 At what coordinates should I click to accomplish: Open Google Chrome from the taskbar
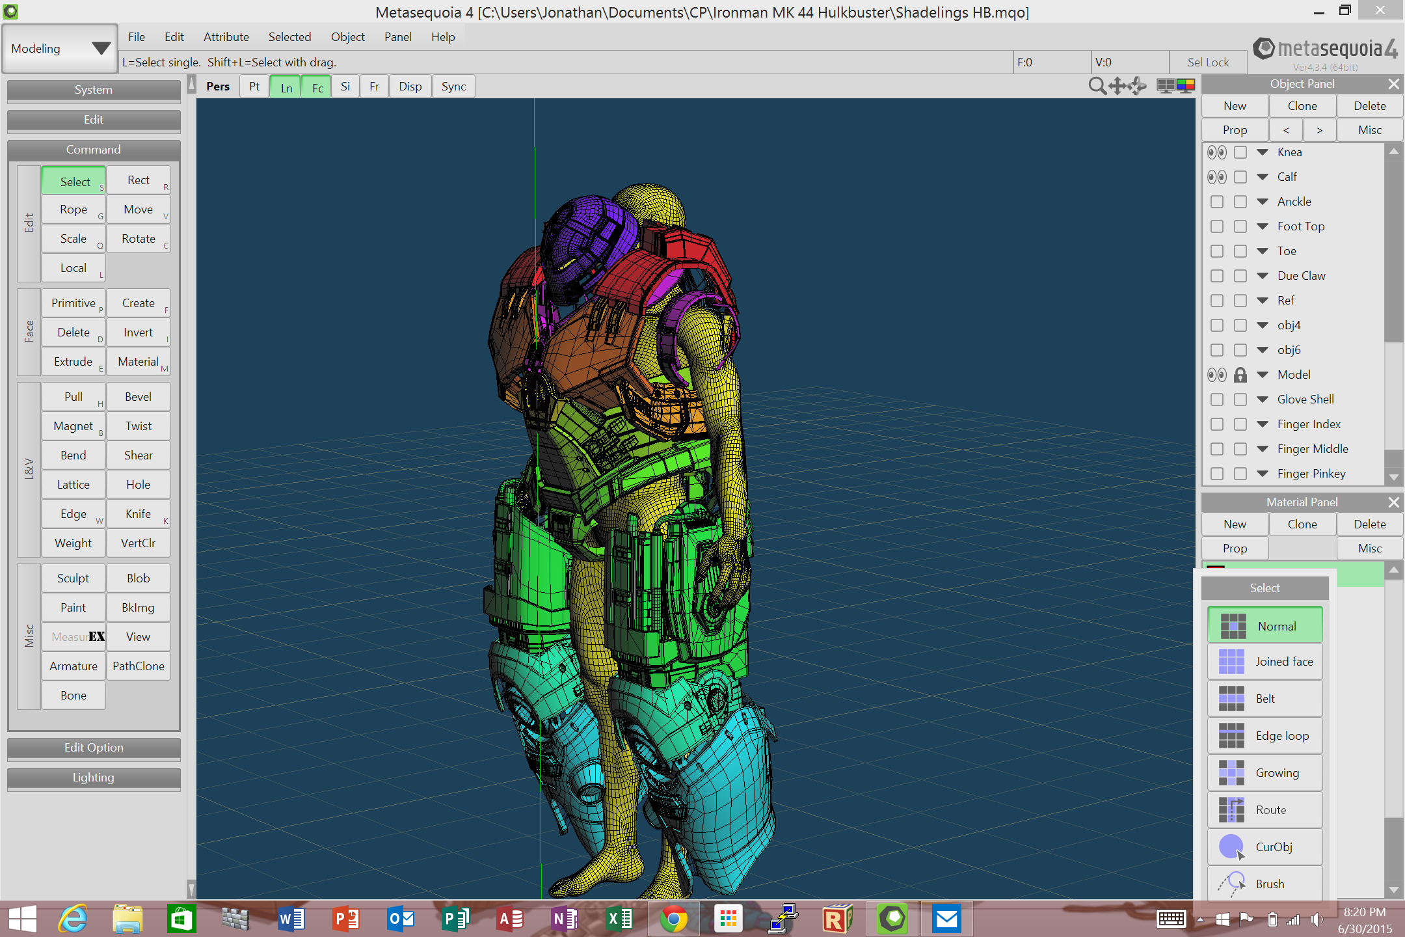pos(673,919)
